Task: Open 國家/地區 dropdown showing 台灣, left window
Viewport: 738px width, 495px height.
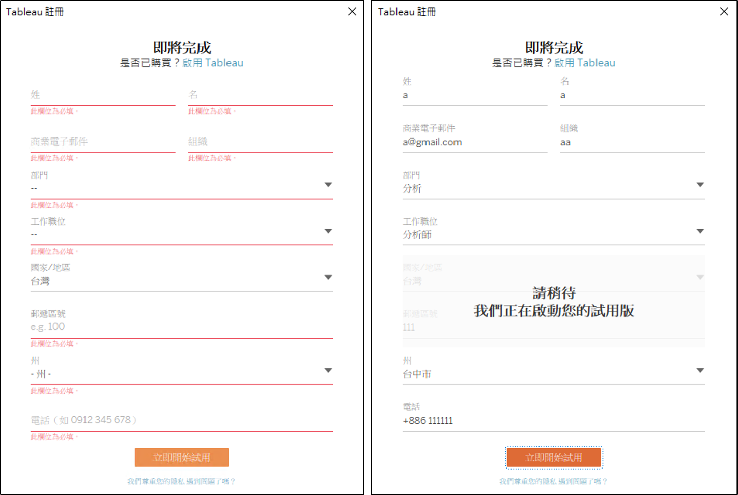Action: coord(182,278)
